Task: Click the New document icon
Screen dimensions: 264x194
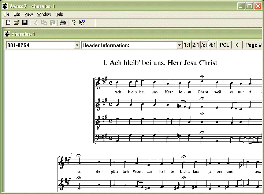Action: pos(8,23)
